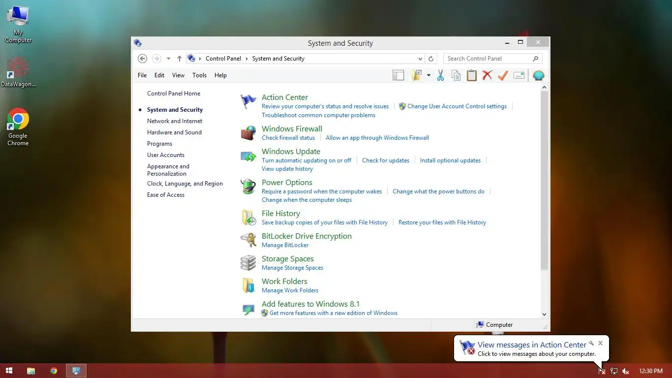Open Programs category in sidebar
Screen dimensions: 672x378
tap(159, 144)
